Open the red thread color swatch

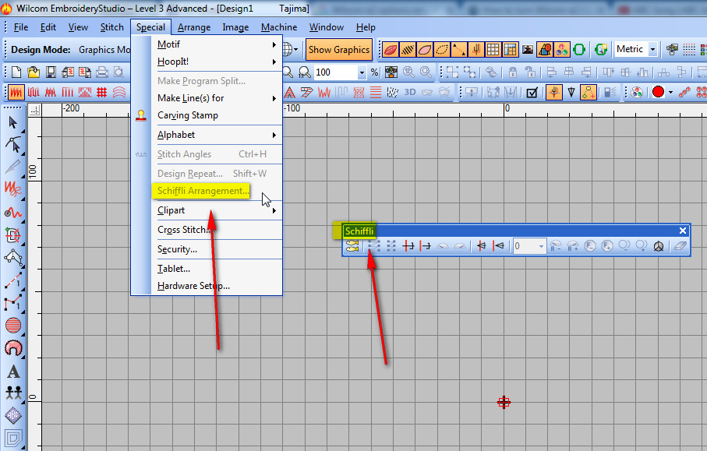(658, 92)
